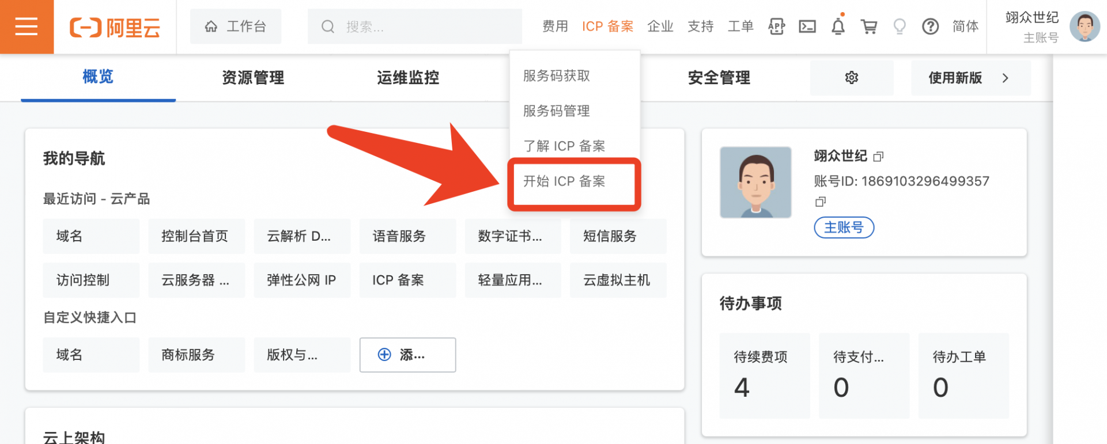Click the 搜索 search input field
1107x444 pixels.
(415, 26)
